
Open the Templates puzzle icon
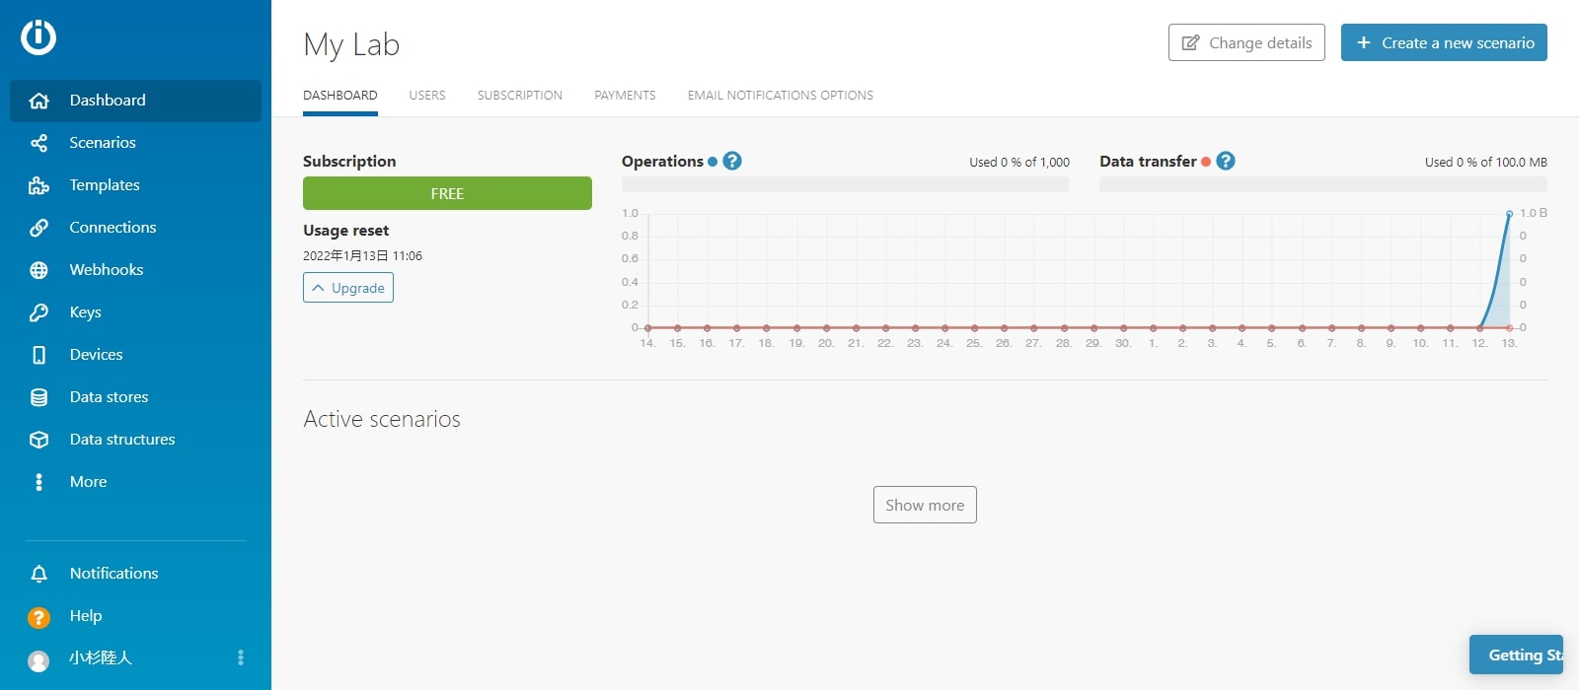(x=38, y=185)
